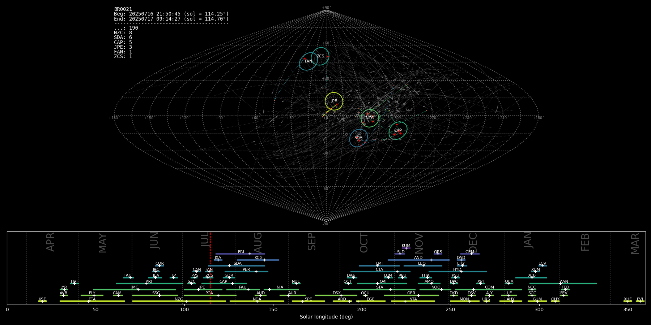This screenshot has height=325, width=651.
Task: Select the SSG shower bar in the timeline
Action: coord(155,295)
